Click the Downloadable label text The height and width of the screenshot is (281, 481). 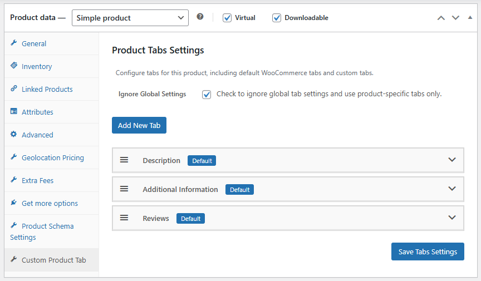(x=306, y=18)
